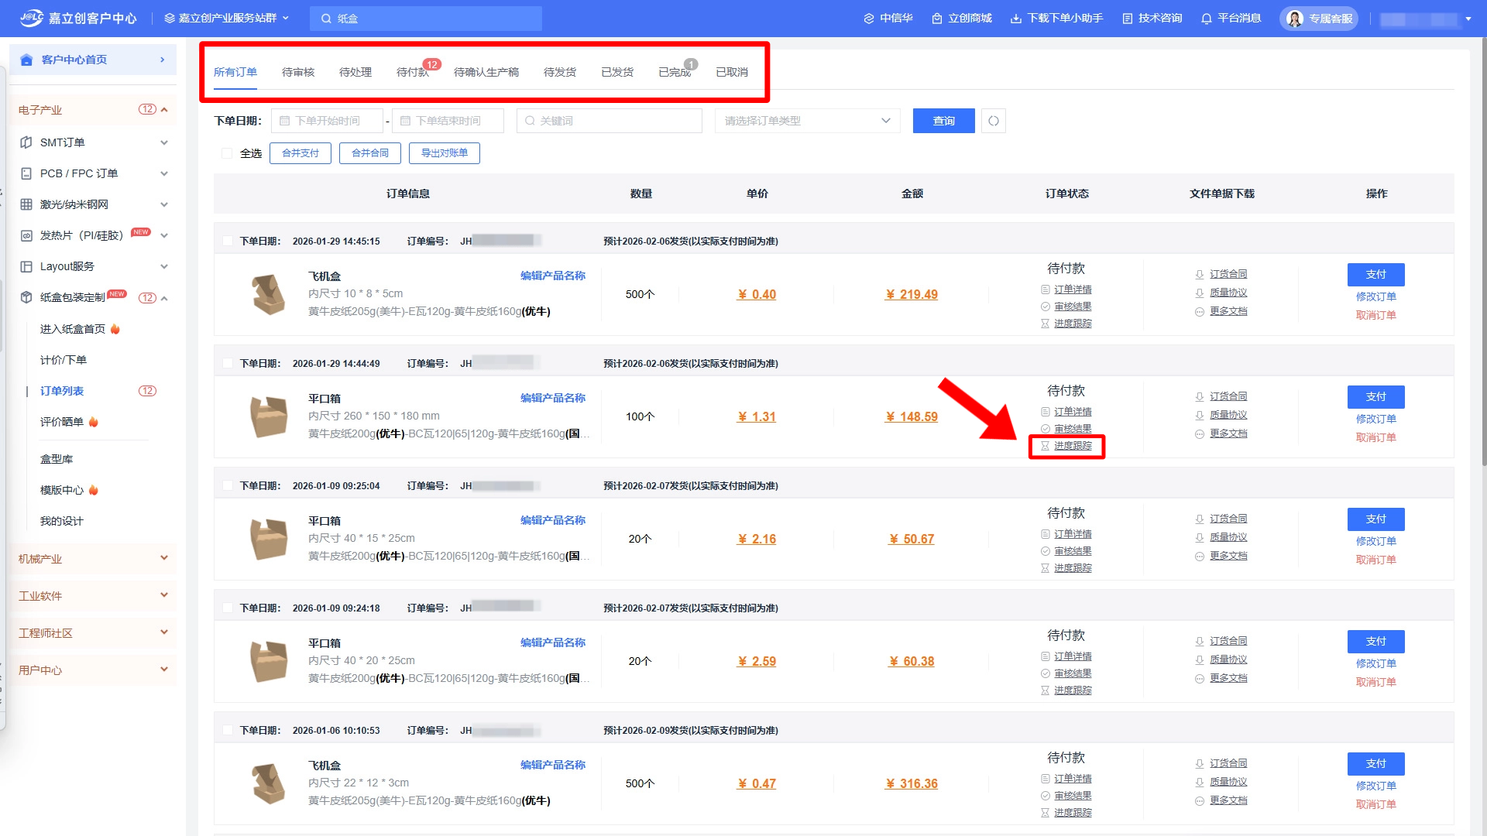This screenshot has width=1487, height=836.
Task: Open the 请选择订单类型 dropdown
Action: pos(807,121)
